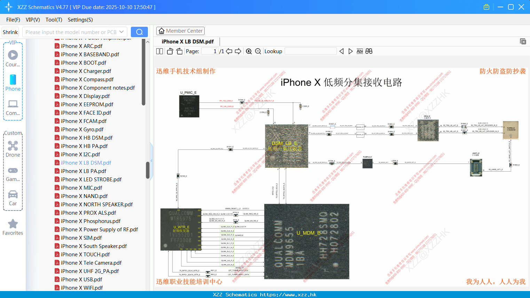Click the yellow toolbox icon in the title bar
This screenshot has width=530, height=298.
coord(487,7)
